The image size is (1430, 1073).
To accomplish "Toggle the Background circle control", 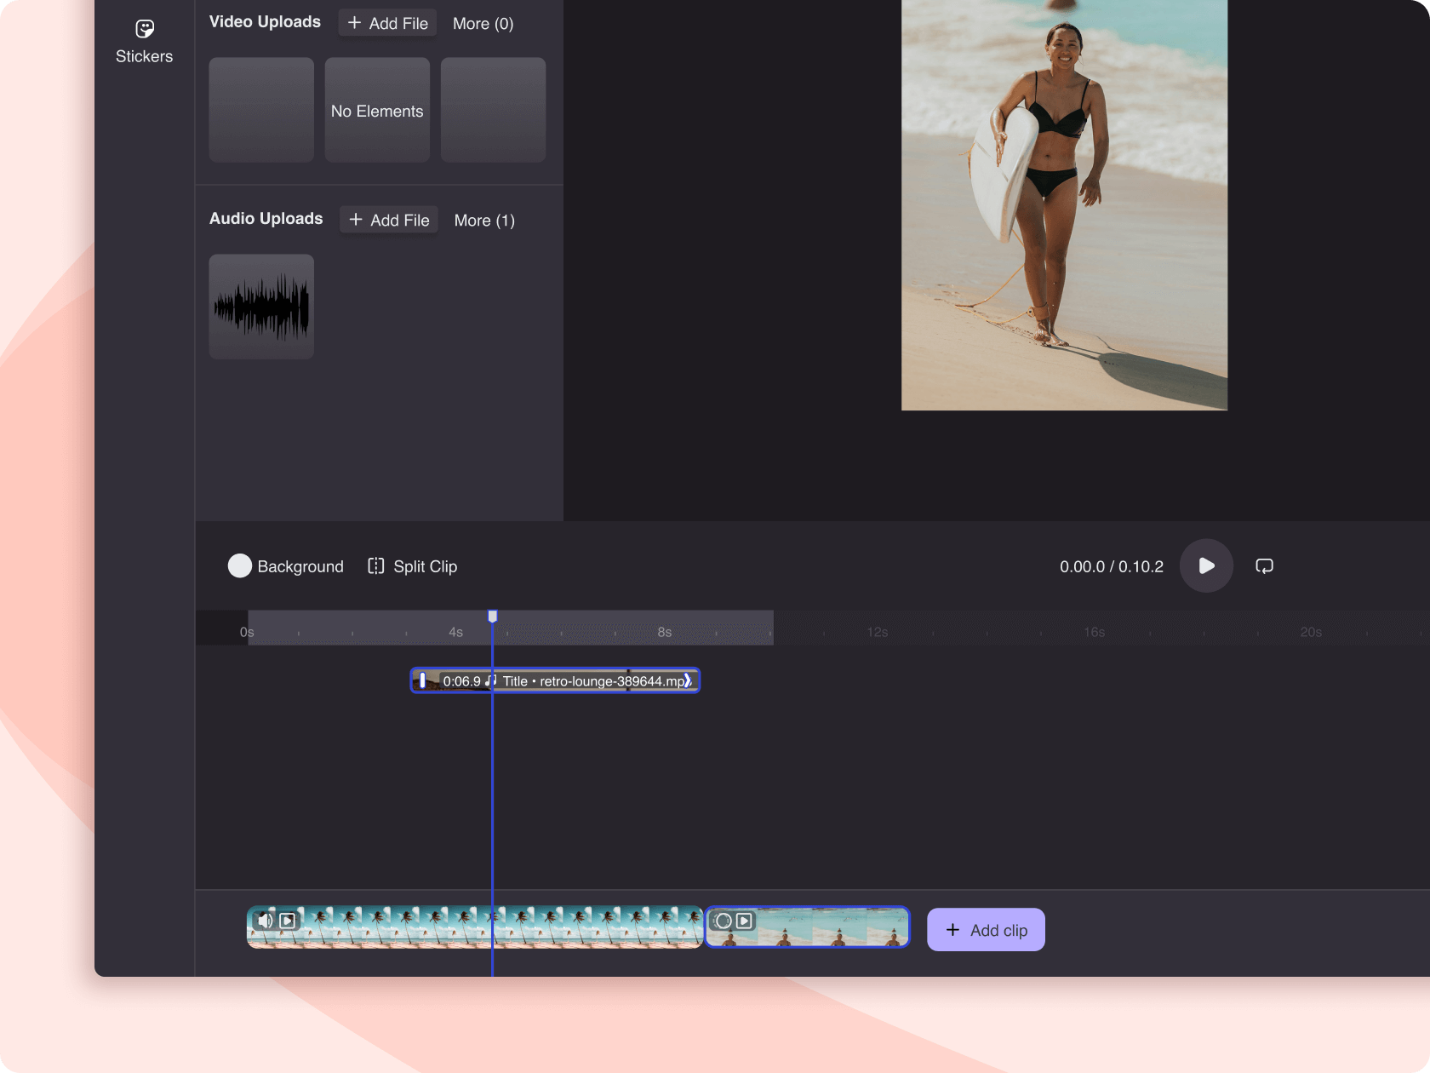I will 239,565.
